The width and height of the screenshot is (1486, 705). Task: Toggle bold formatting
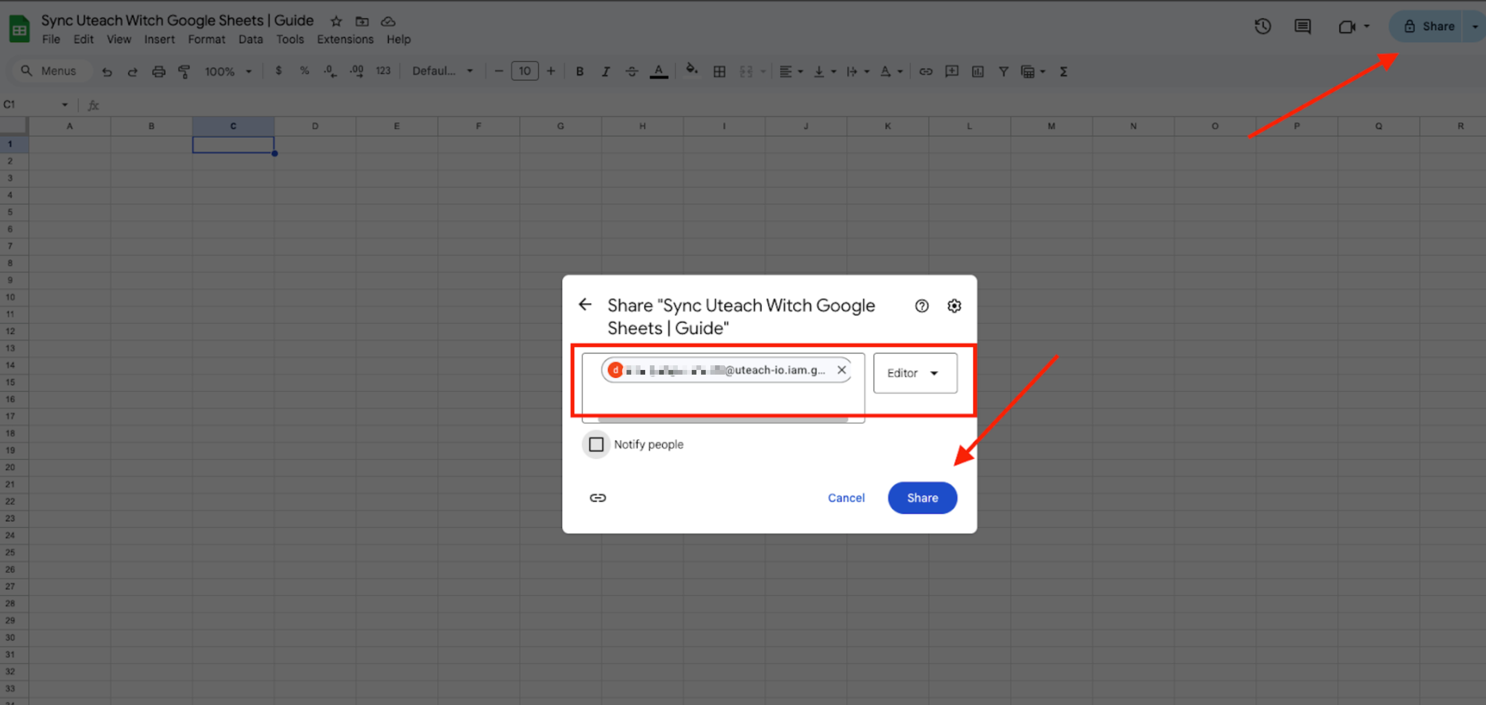580,72
